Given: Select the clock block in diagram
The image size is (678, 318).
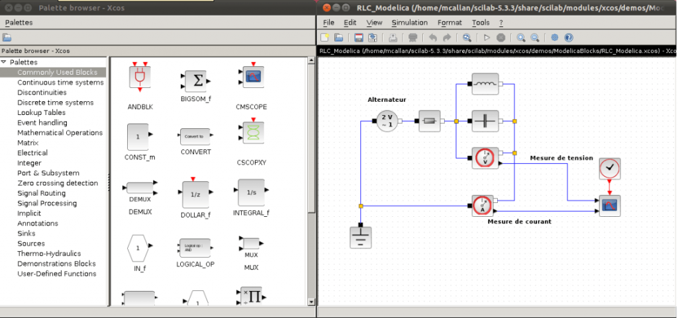Looking at the screenshot, I should pos(610,169).
